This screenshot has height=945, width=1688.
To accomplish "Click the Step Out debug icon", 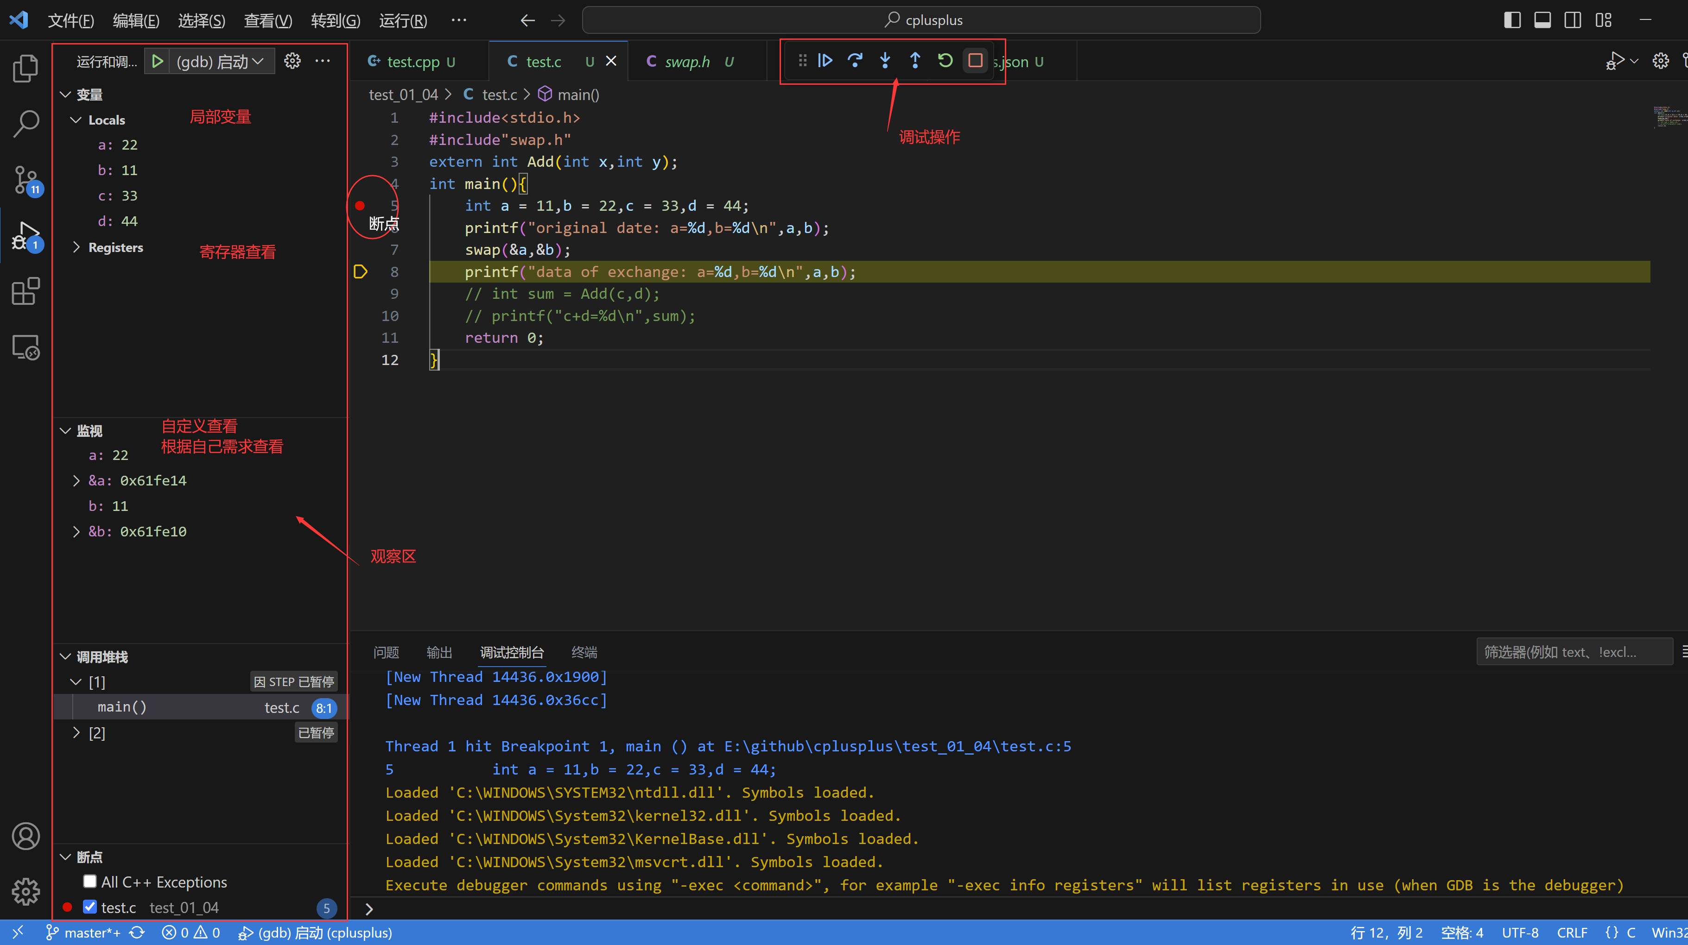I will (x=915, y=61).
